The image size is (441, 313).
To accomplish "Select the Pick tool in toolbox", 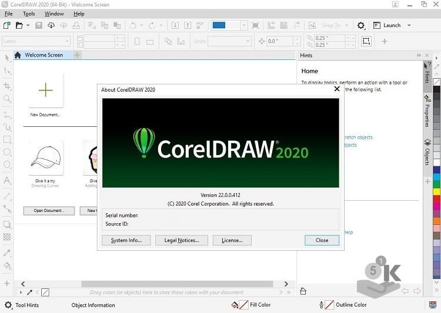I will [x=6, y=58].
